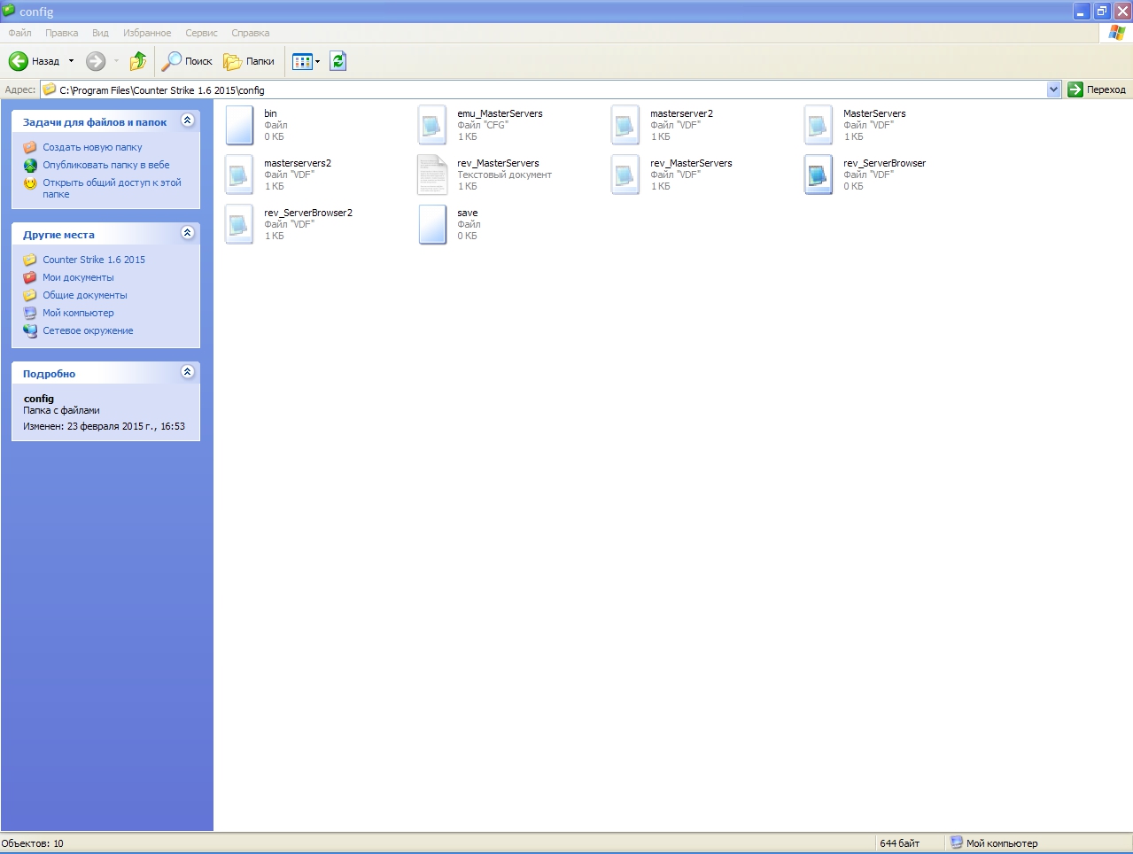Toggle the Папки folders pane
Viewport: 1133px width, 854px height.
(x=249, y=61)
